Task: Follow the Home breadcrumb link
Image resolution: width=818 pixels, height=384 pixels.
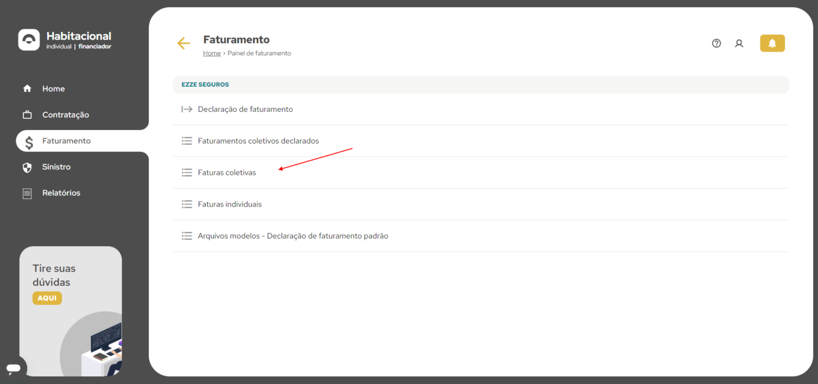Action: [x=212, y=53]
